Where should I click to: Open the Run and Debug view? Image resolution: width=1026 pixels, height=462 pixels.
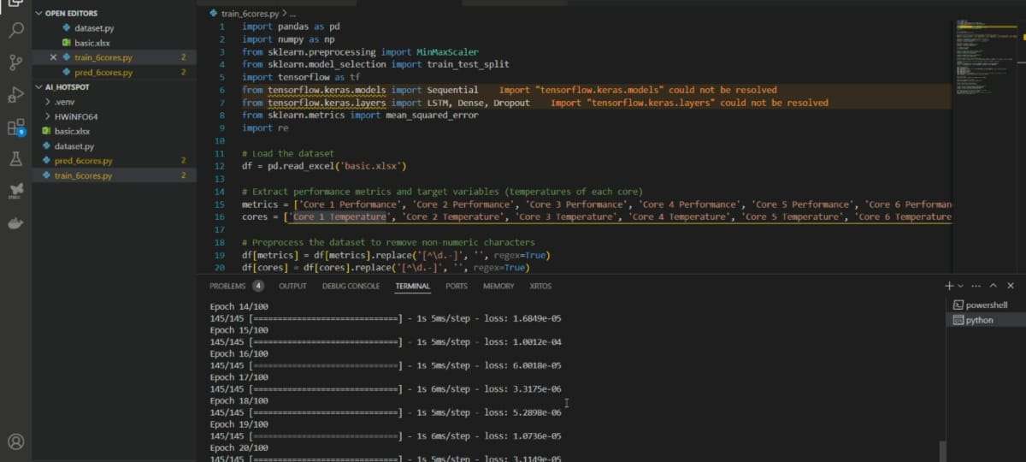(x=15, y=94)
